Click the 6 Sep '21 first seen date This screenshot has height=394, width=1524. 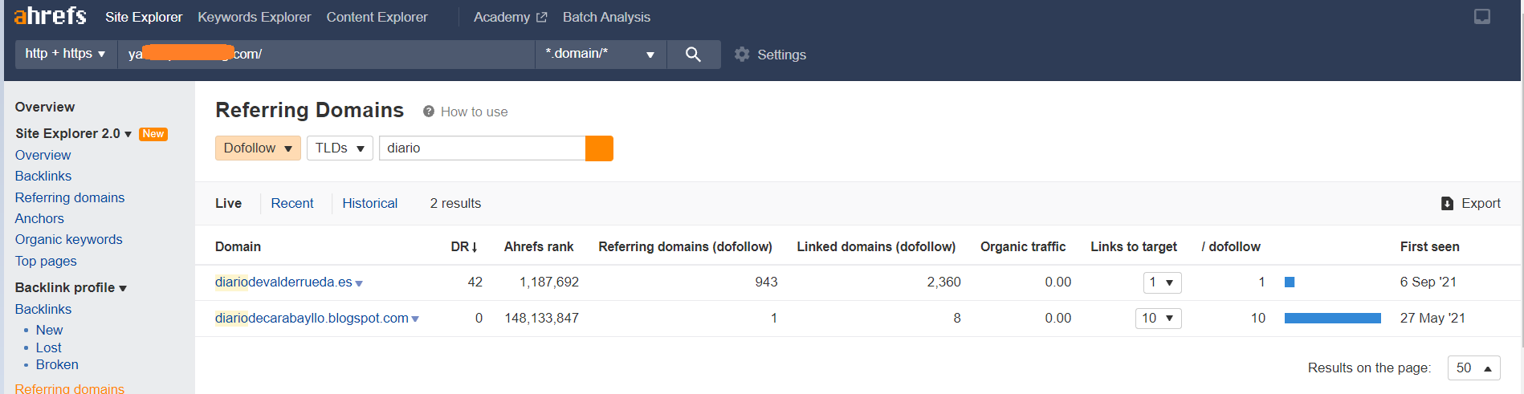click(1428, 282)
